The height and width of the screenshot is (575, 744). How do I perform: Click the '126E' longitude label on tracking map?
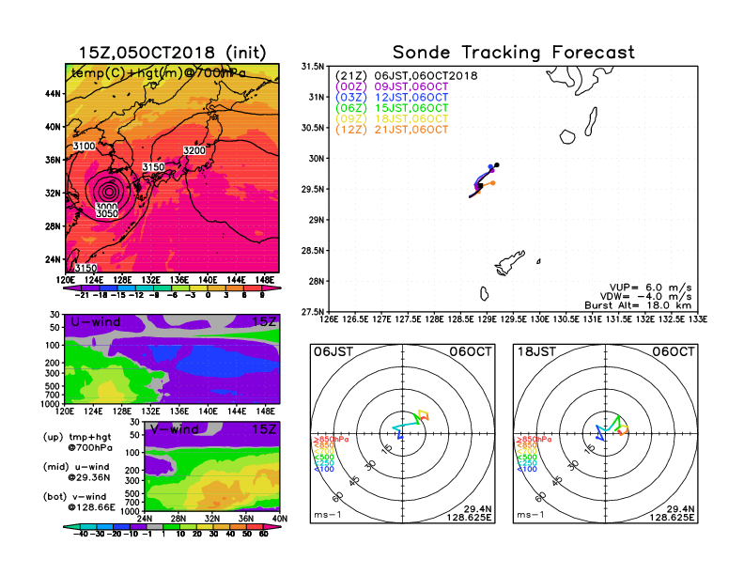[329, 319]
